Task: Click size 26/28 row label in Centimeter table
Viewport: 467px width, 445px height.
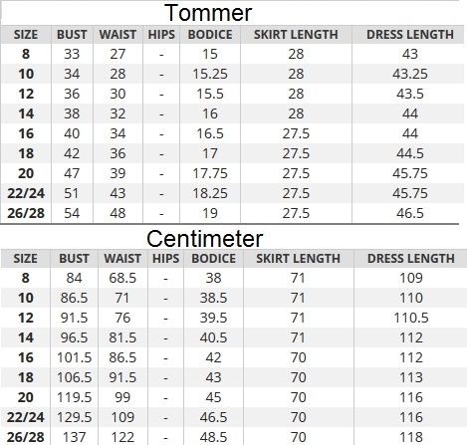Action: (x=26, y=437)
